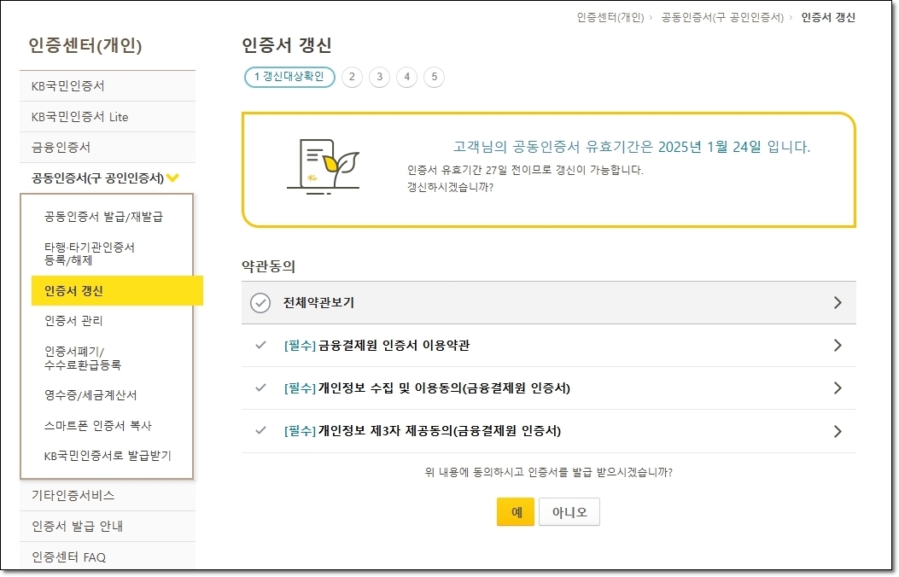Open the KB국민인증서 sidebar menu
The image size is (899, 577).
(108, 86)
